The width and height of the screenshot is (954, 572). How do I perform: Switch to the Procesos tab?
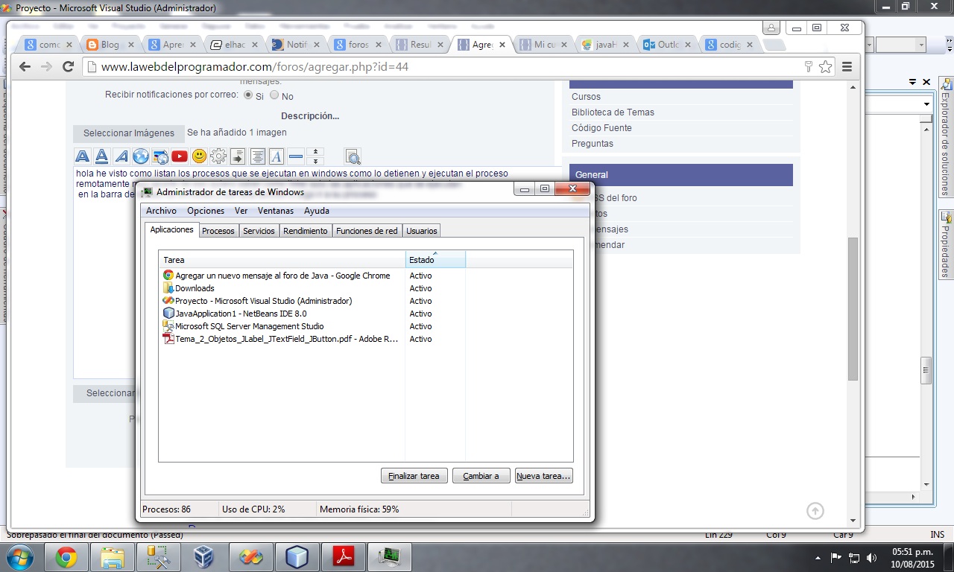[x=218, y=231]
